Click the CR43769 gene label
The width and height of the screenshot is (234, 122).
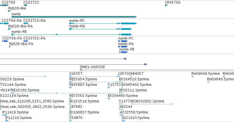pos(172,2)
